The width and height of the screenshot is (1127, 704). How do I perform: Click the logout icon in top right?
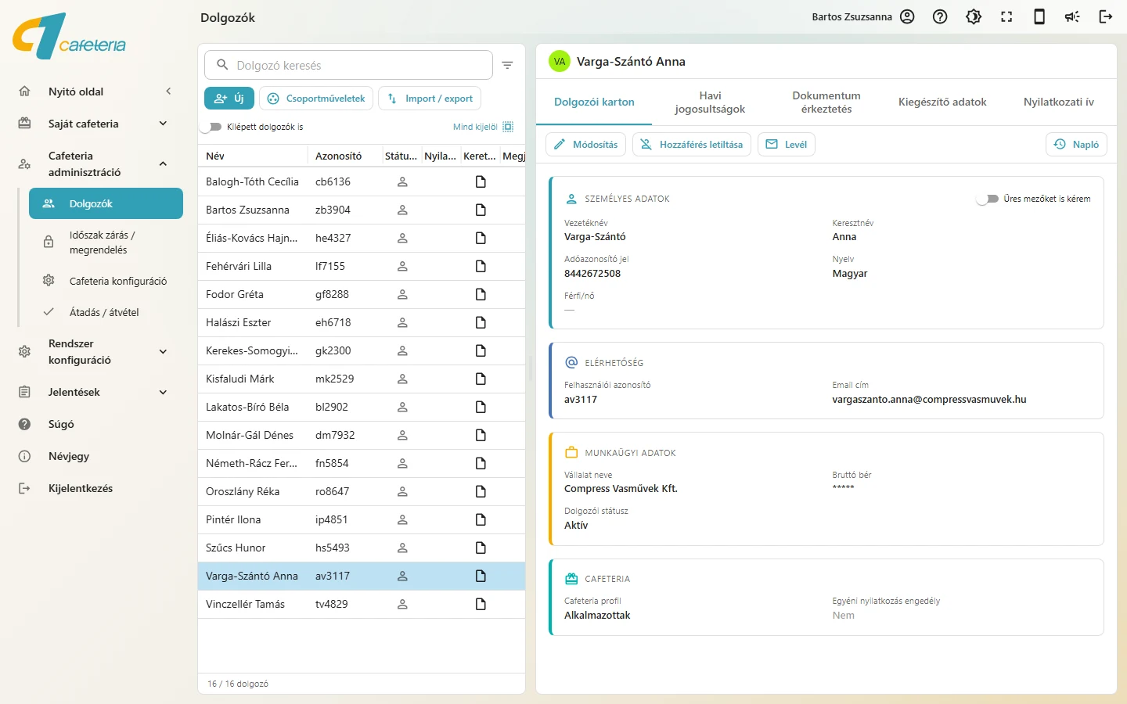click(1106, 16)
